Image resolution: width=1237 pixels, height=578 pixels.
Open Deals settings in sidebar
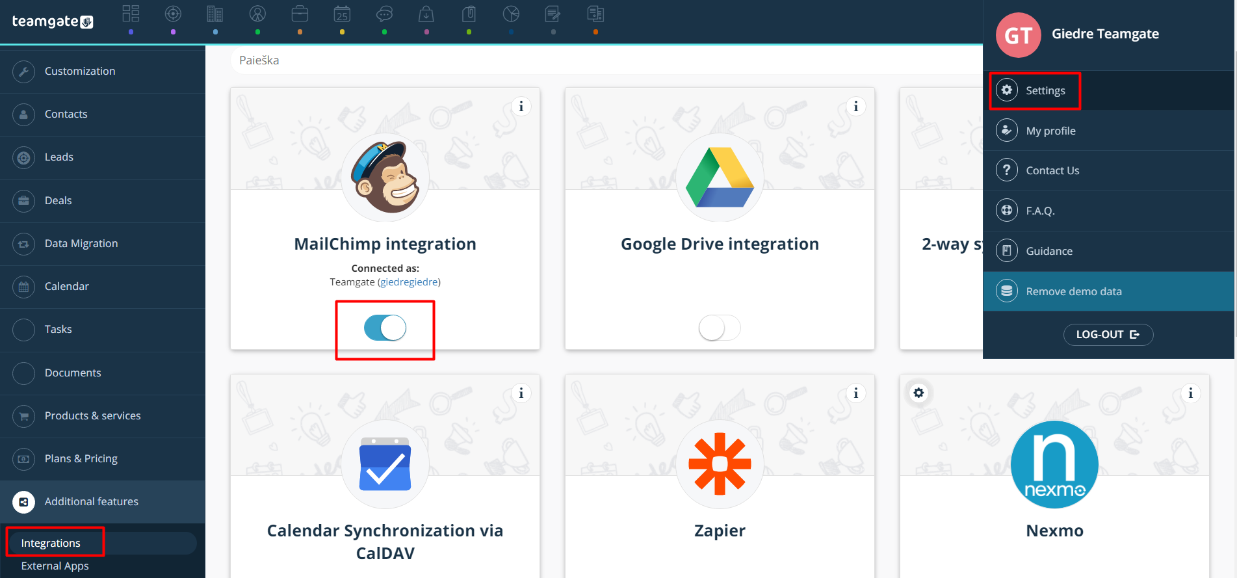click(x=103, y=201)
